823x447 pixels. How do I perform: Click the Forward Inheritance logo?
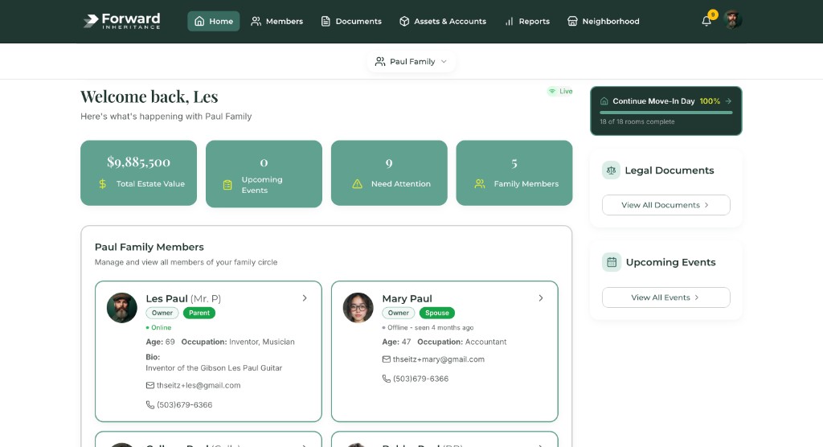click(122, 21)
